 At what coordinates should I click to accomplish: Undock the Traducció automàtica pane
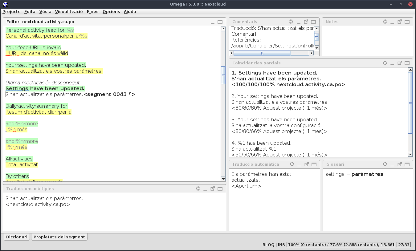coord(307,164)
